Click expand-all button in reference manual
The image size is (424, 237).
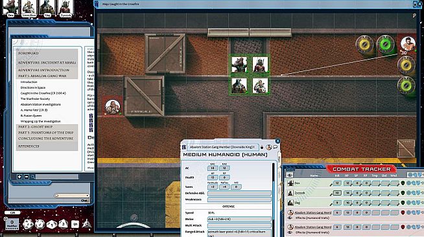(19, 177)
